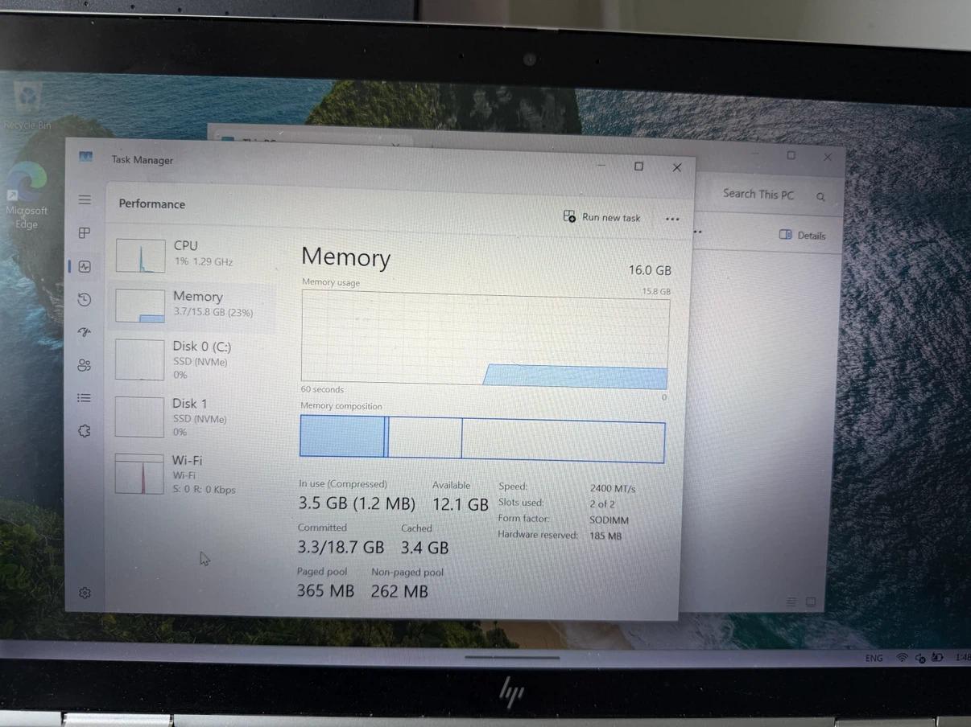Click the Paged pool 365 MB value
This screenshot has width=971, height=727.
click(325, 591)
